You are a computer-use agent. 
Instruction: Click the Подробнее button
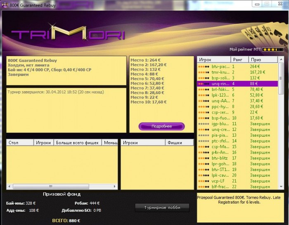(161, 126)
